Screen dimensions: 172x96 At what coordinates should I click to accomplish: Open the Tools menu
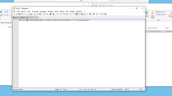[56, 11]
